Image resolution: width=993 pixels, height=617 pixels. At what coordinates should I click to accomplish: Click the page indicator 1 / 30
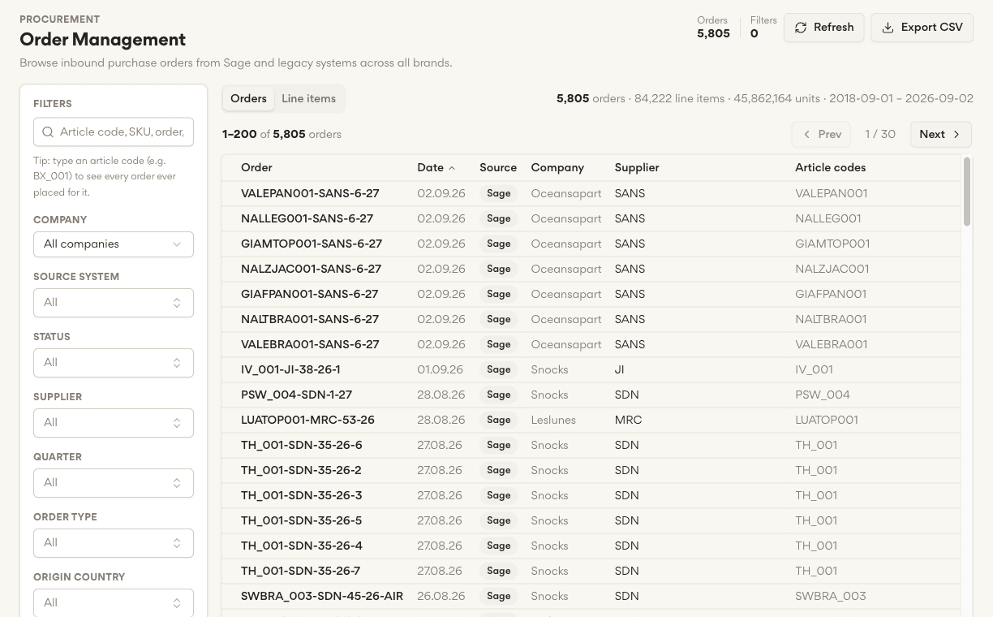pyautogui.click(x=880, y=135)
